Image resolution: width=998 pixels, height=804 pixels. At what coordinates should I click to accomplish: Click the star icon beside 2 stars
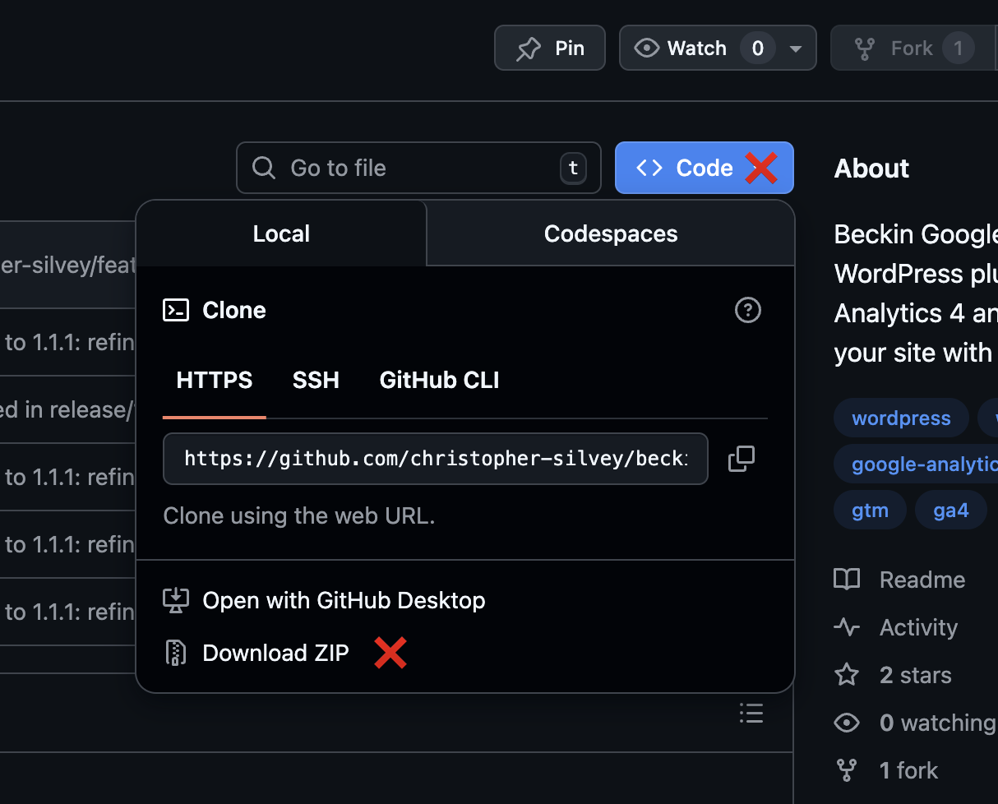(847, 675)
